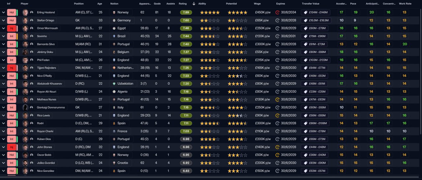Sort by the Position column header
This screenshot has height=180, width=422.
coord(79,4)
